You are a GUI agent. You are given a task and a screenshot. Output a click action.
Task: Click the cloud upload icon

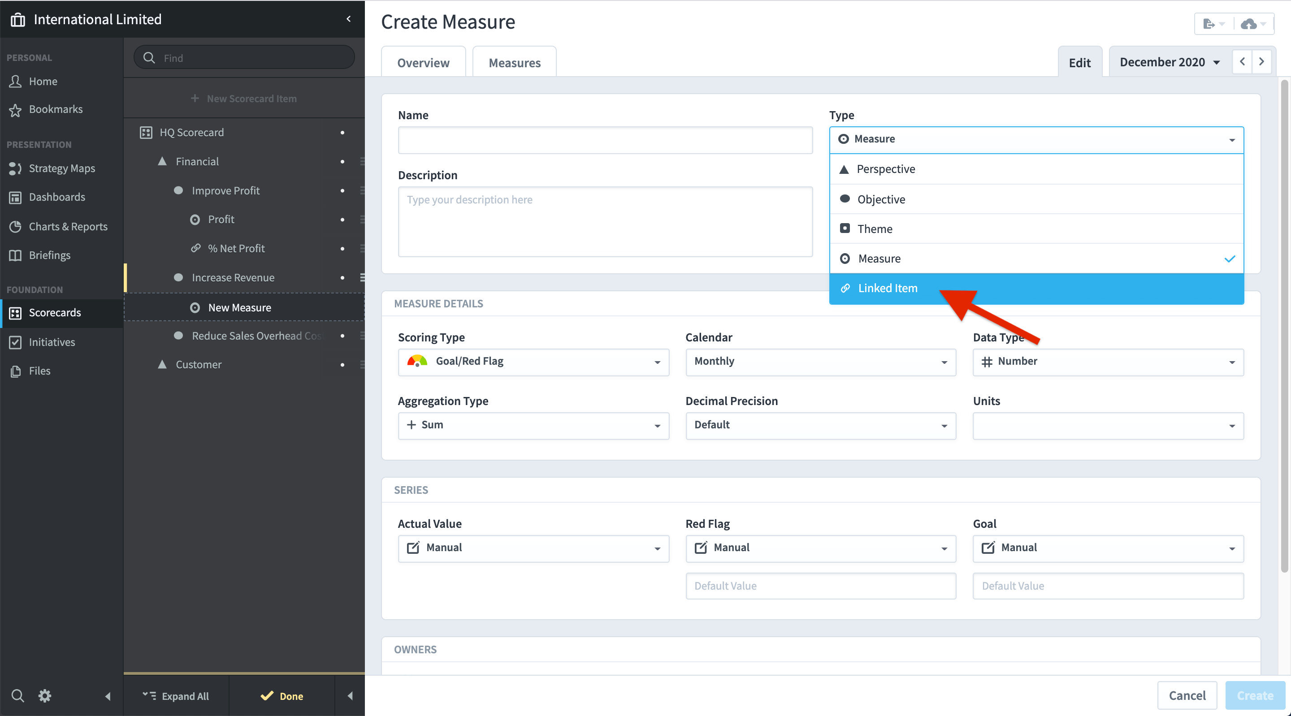(1249, 24)
